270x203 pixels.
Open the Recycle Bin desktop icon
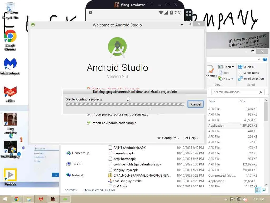(x=10, y=11)
